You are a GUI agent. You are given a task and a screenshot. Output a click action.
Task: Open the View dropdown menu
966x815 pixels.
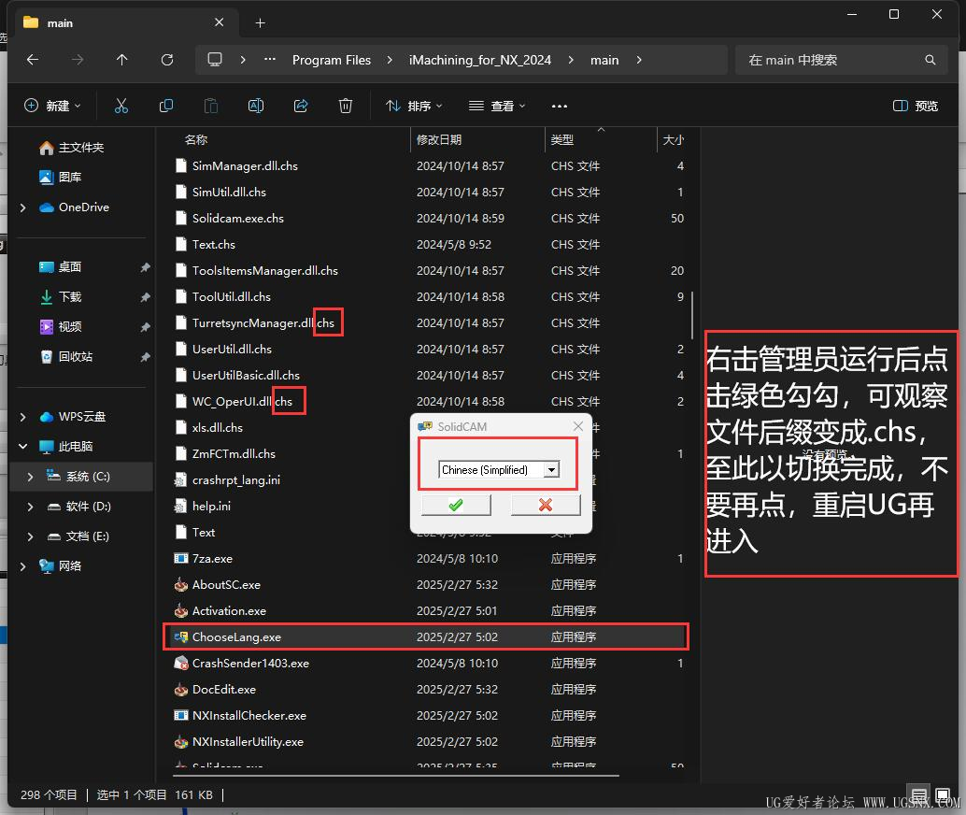[497, 106]
